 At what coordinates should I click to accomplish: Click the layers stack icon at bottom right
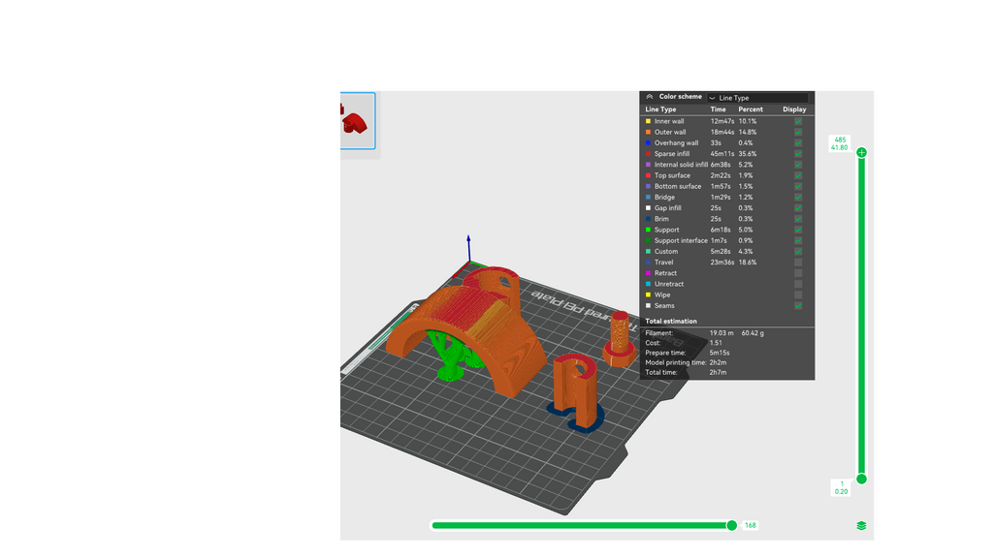[861, 526]
